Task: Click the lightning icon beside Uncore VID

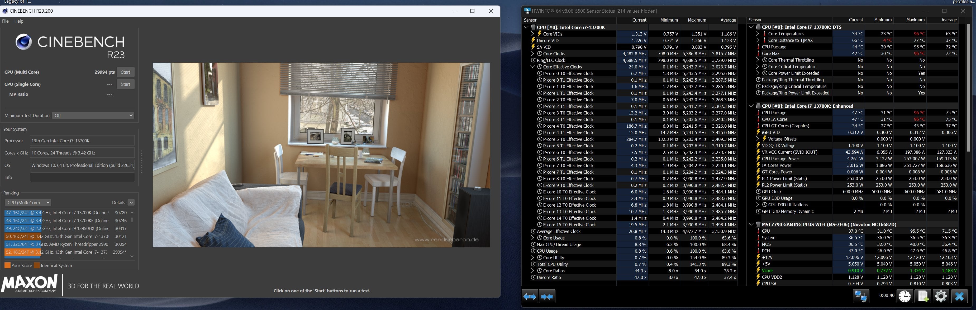Action: point(533,41)
